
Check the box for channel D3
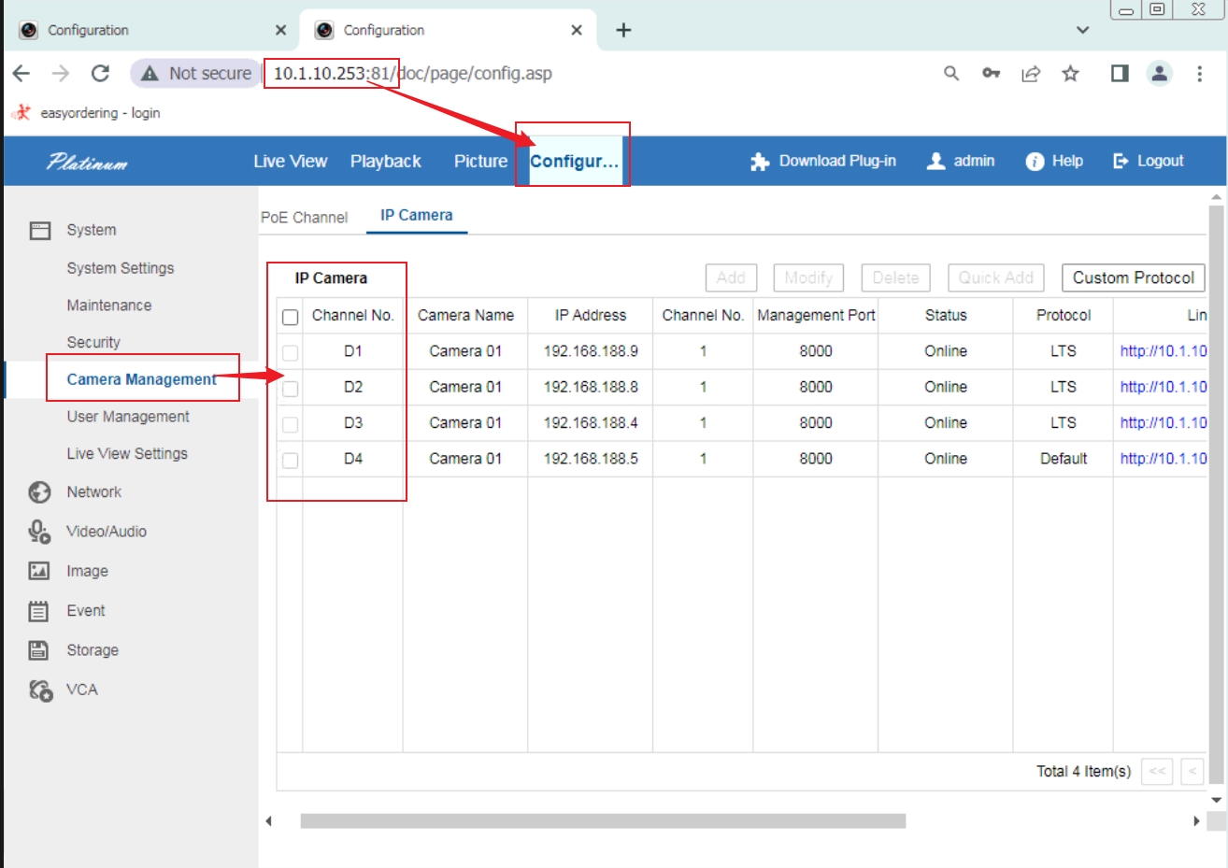[290, 424]
